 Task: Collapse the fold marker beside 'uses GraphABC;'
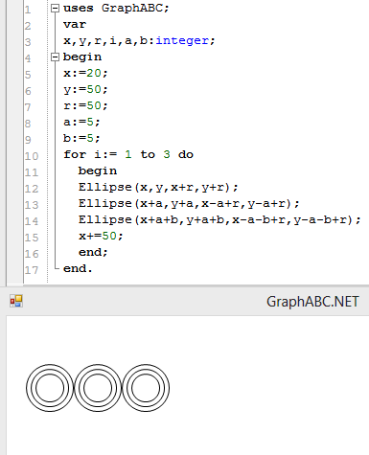[56, 9]
